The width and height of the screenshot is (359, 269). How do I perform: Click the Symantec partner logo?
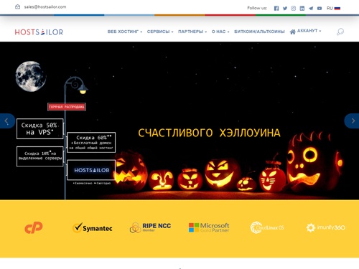93,228
